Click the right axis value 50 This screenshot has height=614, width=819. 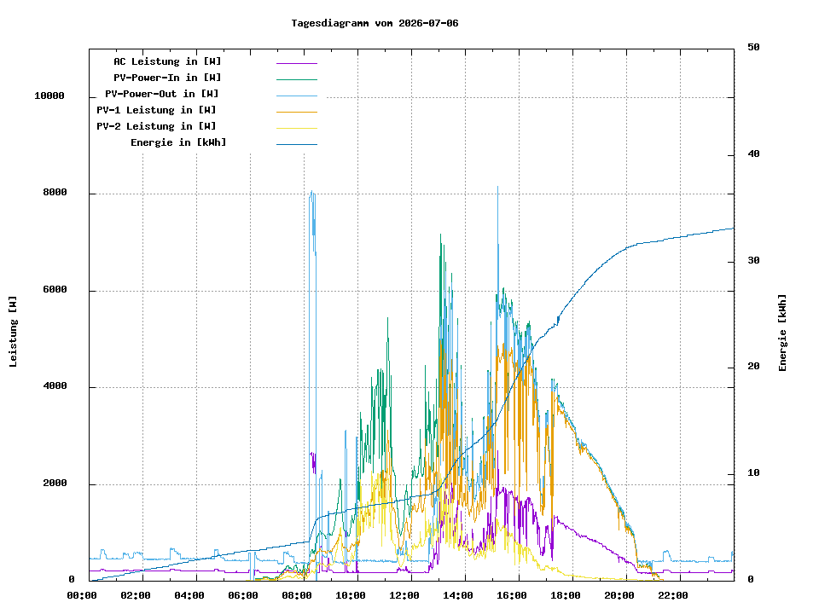(x=753, y=48)
